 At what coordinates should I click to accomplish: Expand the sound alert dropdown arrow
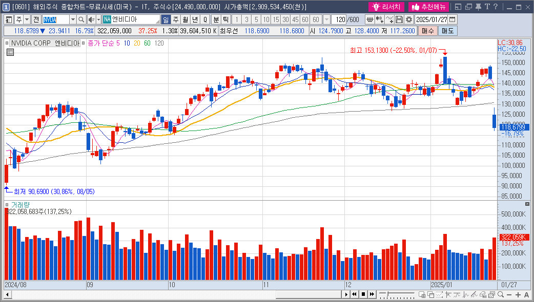tap(98, 19)
